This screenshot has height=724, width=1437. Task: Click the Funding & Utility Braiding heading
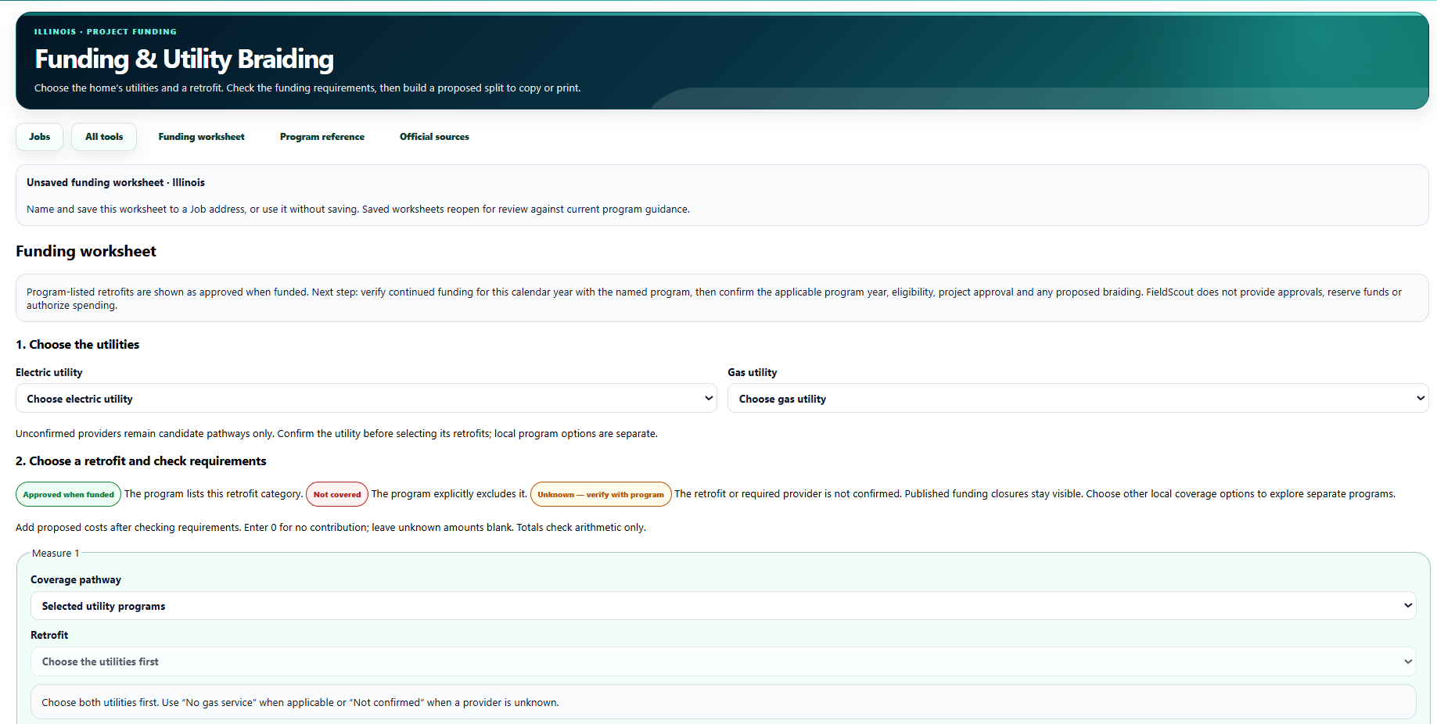pos(184,59)
